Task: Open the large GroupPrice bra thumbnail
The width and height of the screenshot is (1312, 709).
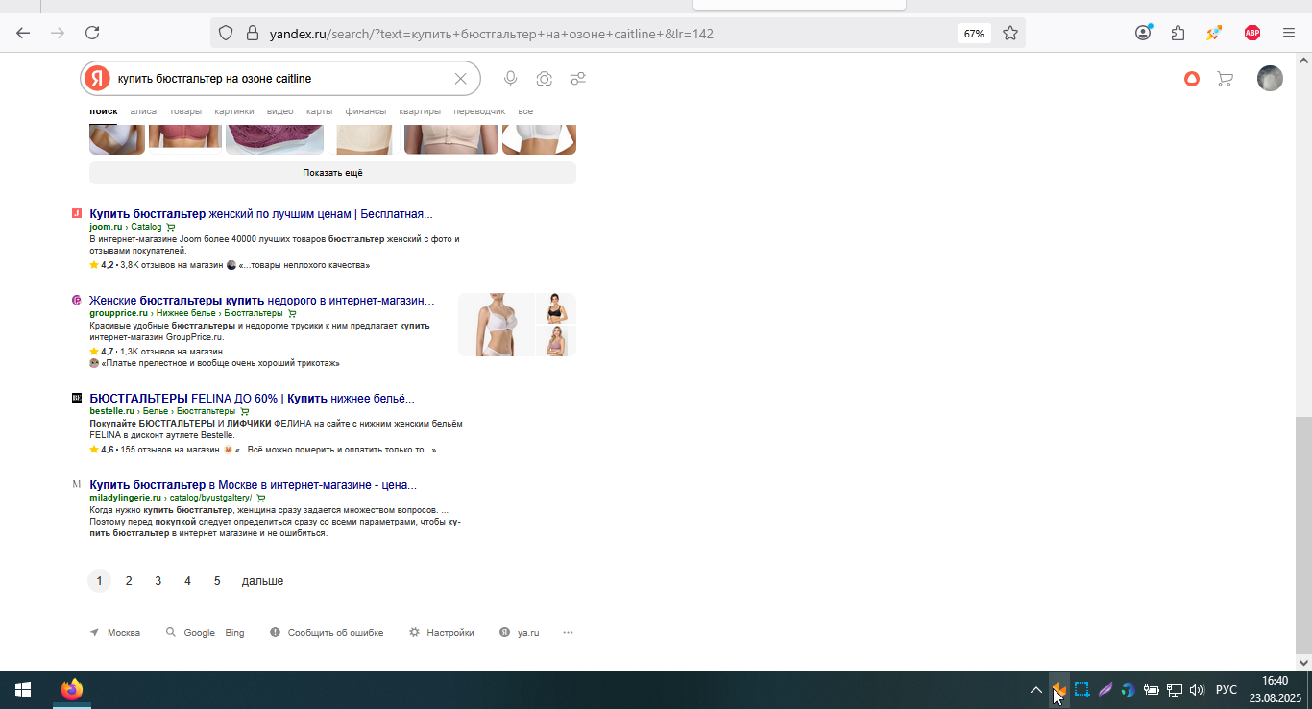Action: 497,325
